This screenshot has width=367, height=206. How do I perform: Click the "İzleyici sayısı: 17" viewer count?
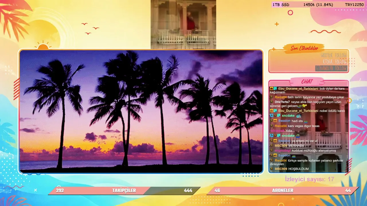tap(310, 179)
